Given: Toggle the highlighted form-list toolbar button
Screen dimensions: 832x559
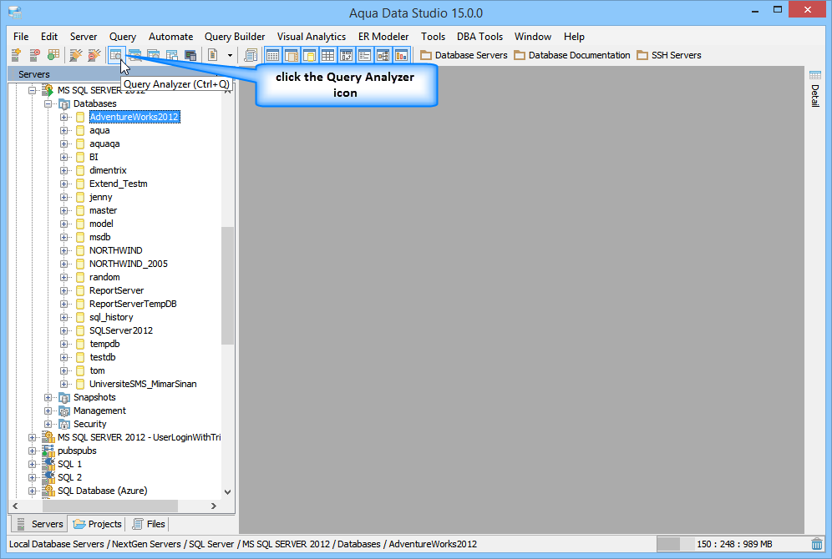Looking at the screenshot, I should (x=364, y=54).
